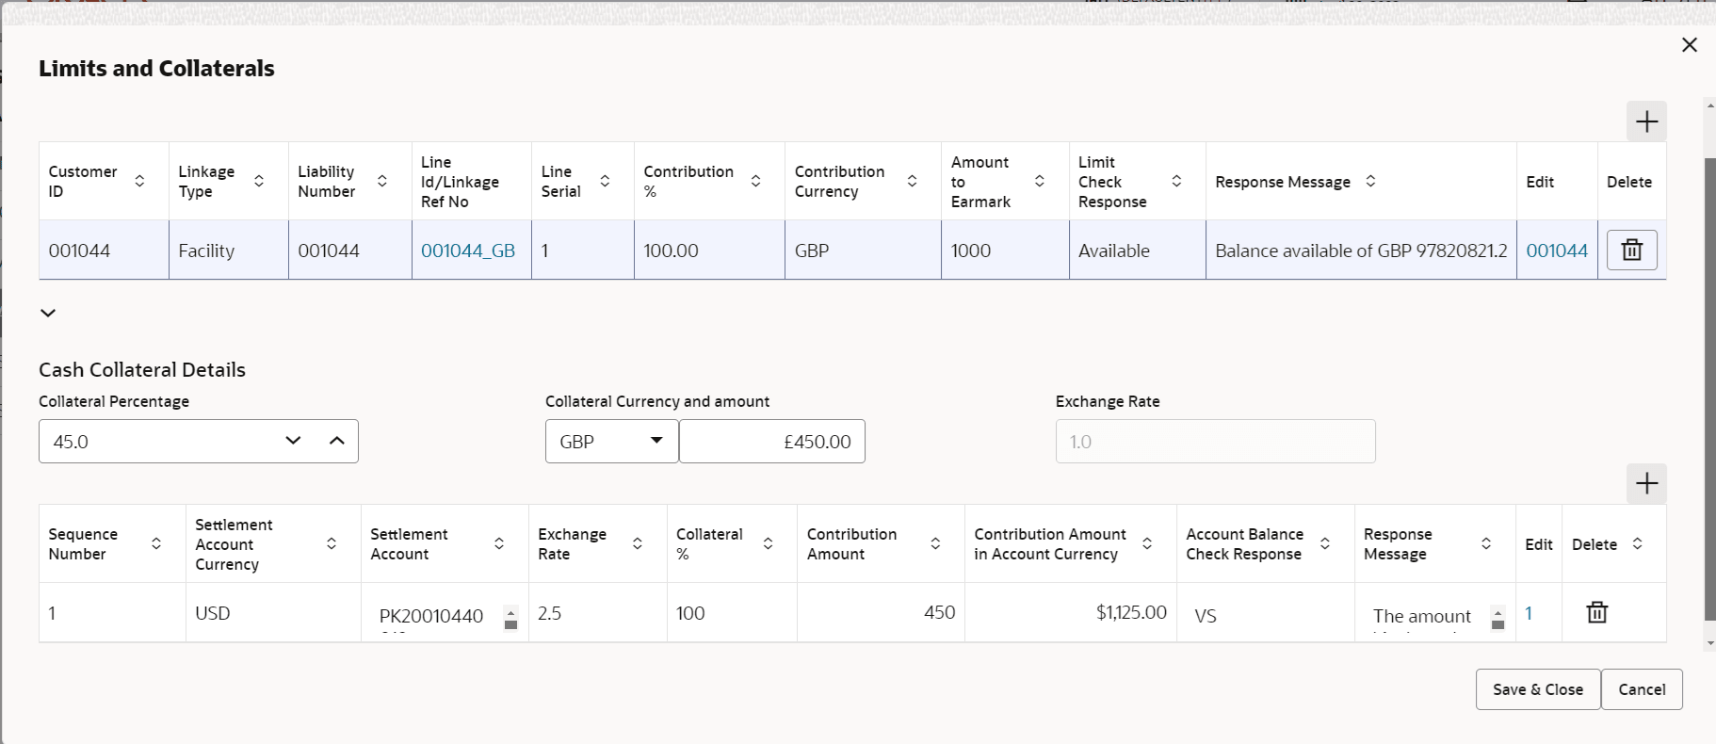This screenshot has height=744, width=1716.
Task: Click the add row plus icon above the limits table
Action: coord(1646,121)
